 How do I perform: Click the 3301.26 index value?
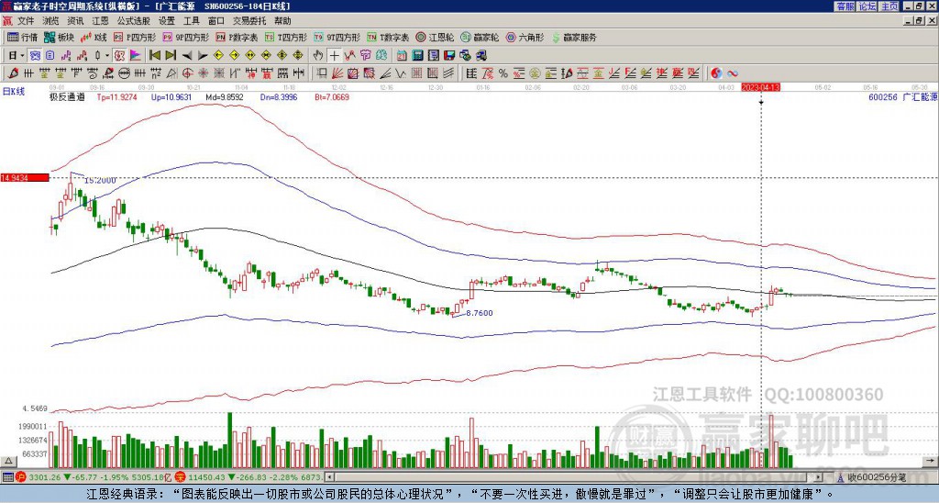(44, 477)
